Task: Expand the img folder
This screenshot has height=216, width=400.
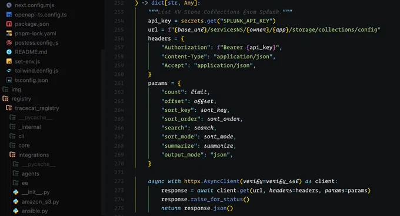Action: click(16, 89)
